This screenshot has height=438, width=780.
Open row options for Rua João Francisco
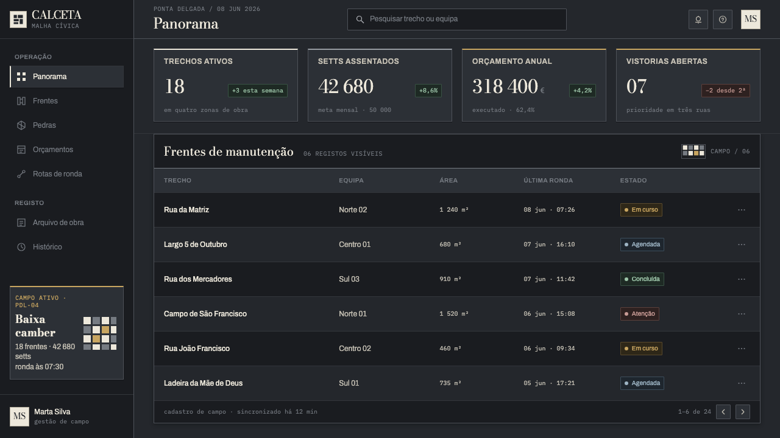742,349
